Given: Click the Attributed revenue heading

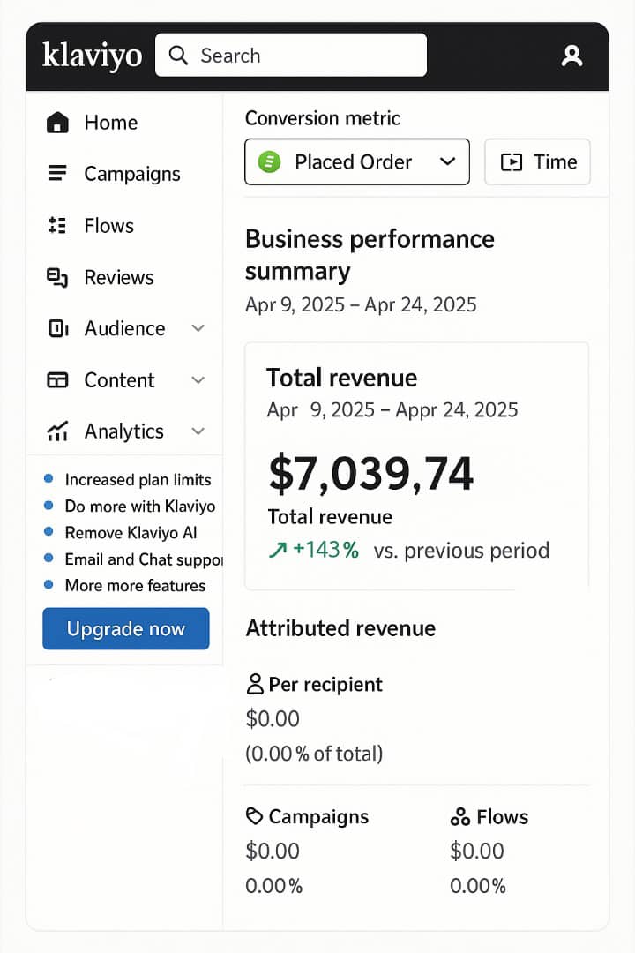Looking at the screenshot, I should [x=340, y=628].
